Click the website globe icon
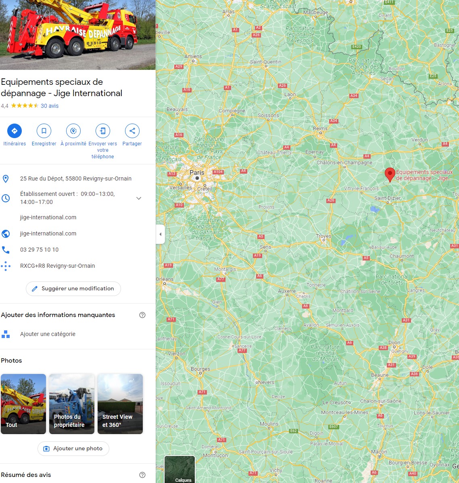 [6, 233]
